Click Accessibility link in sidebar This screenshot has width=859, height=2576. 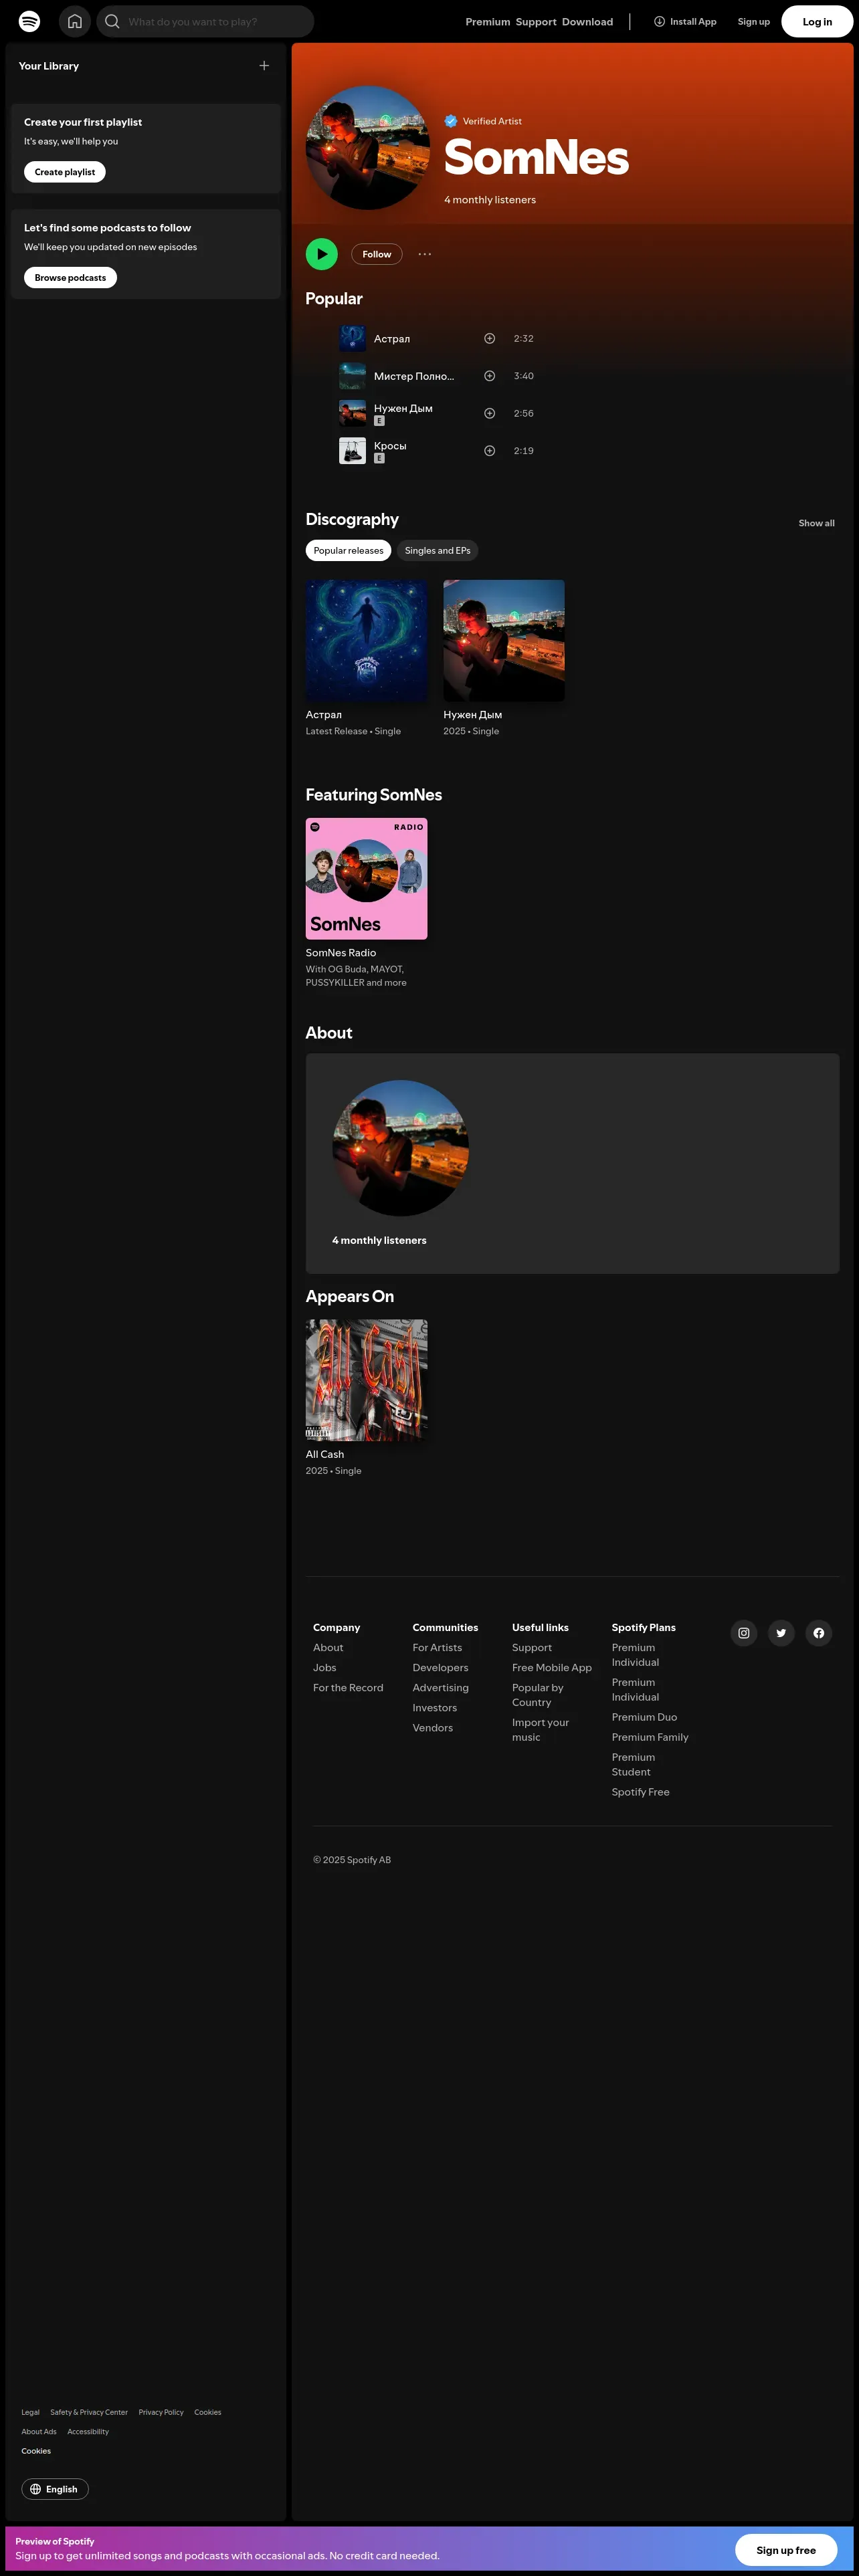coord(88,2431)
